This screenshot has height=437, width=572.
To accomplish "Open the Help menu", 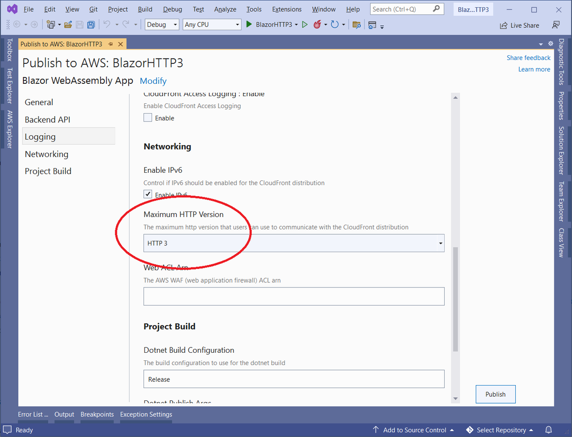I will click(x=353, y=9).
